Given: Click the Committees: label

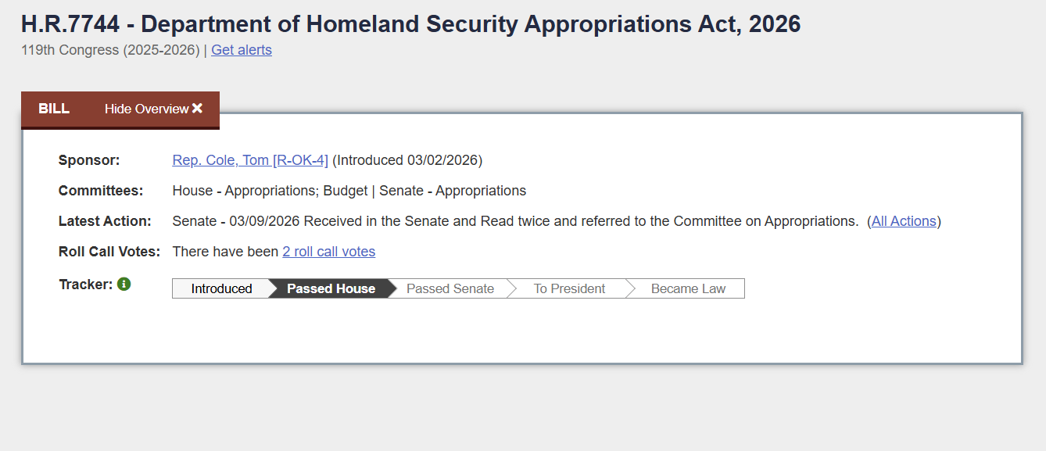Looking at the screenshot, I should coord(101,191).
